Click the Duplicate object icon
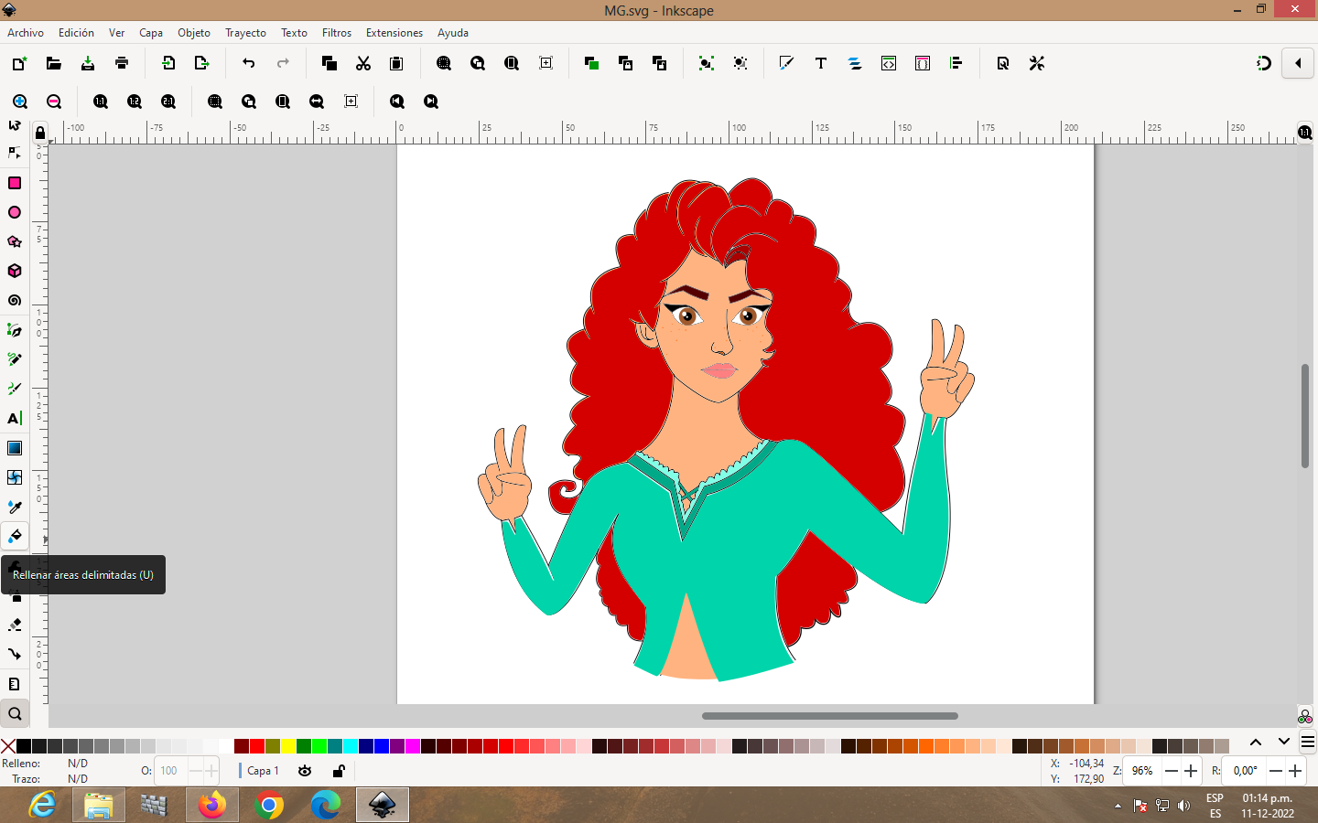 click(591, 63)
